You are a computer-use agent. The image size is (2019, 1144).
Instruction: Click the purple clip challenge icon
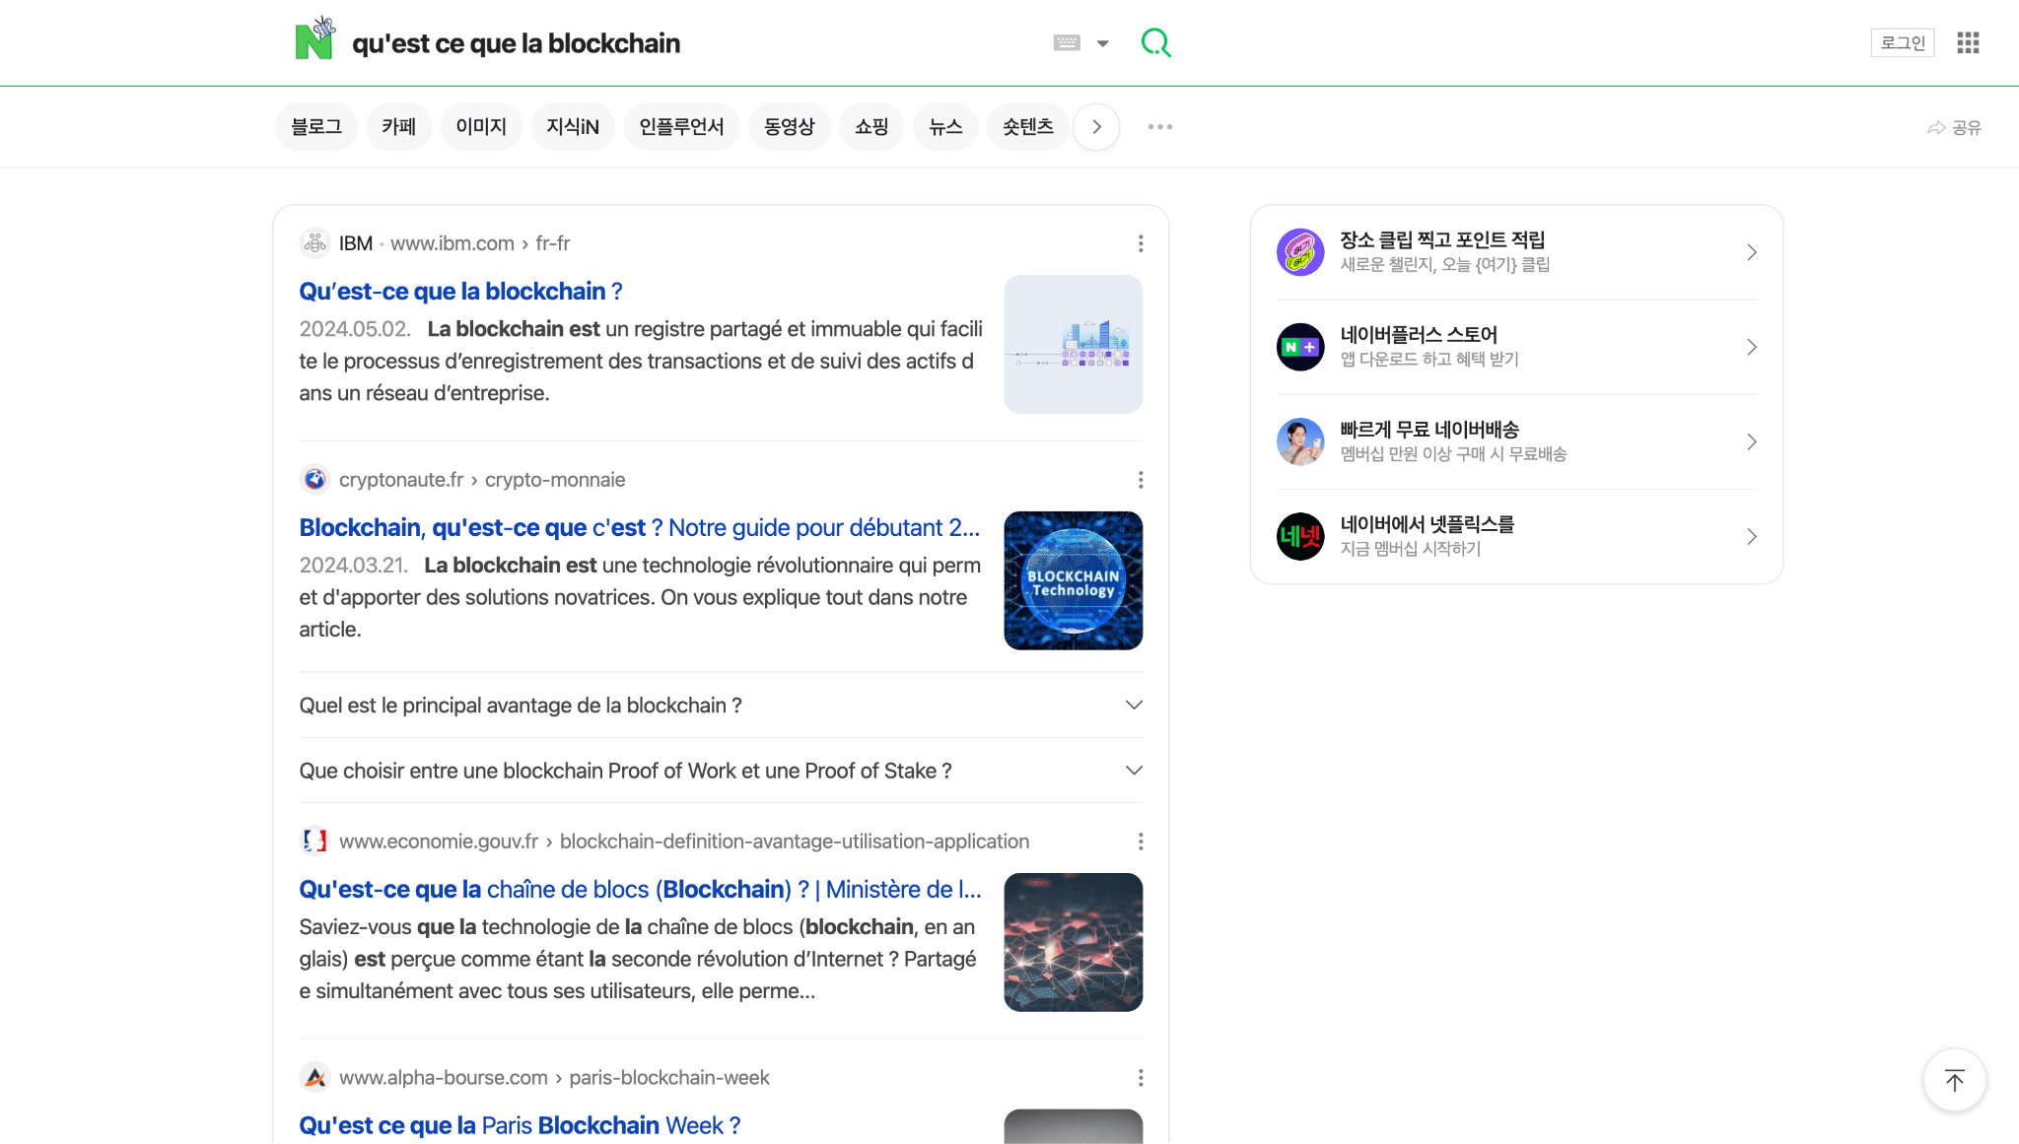1300,252
